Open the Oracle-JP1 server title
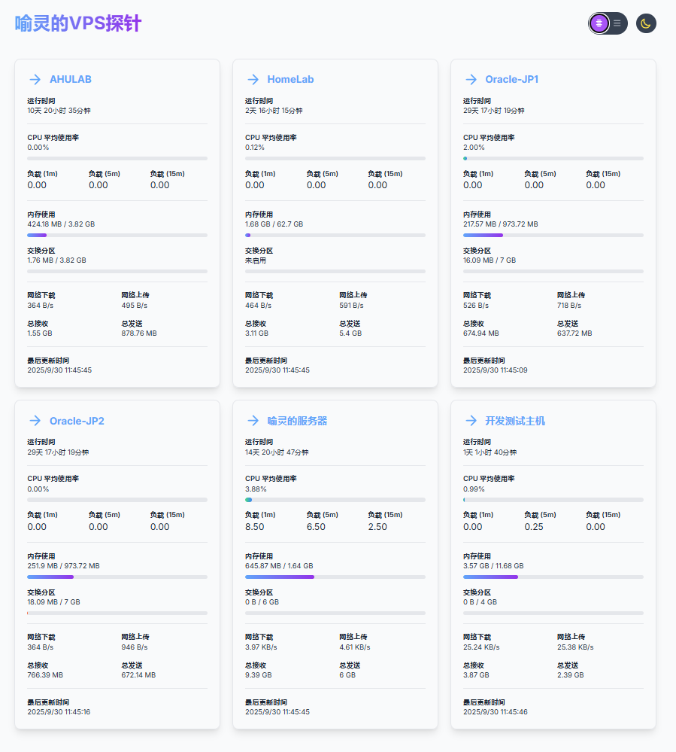This screenshot has width=676, height=752. [511, 79]
